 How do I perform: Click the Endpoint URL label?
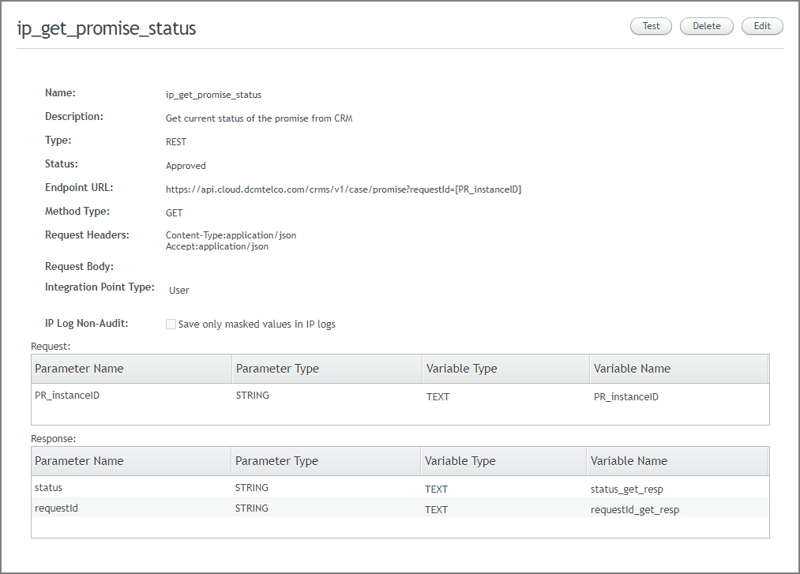tap(79, 187)
